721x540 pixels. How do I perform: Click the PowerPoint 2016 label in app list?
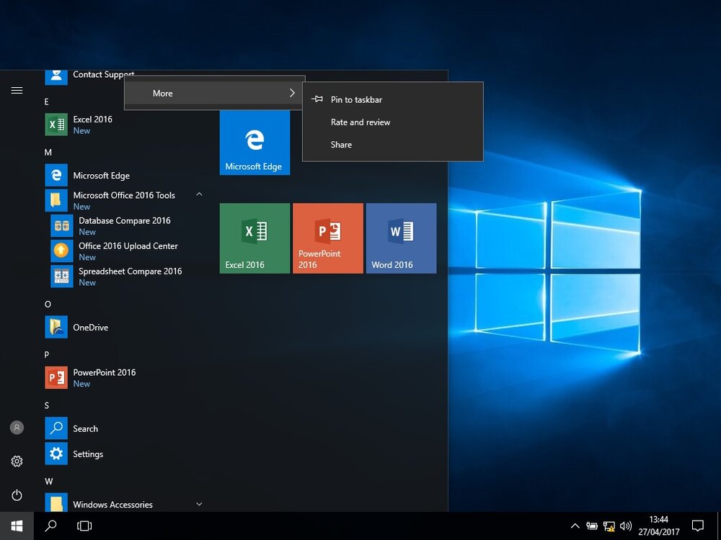pos(105,372)
